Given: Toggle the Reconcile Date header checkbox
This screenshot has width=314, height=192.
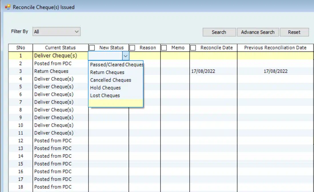Looking at the screenshot, I should coord(193,48).
